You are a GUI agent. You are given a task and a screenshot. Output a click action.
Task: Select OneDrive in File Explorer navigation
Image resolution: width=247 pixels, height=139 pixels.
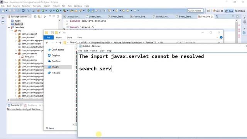(x=54, y=61)
